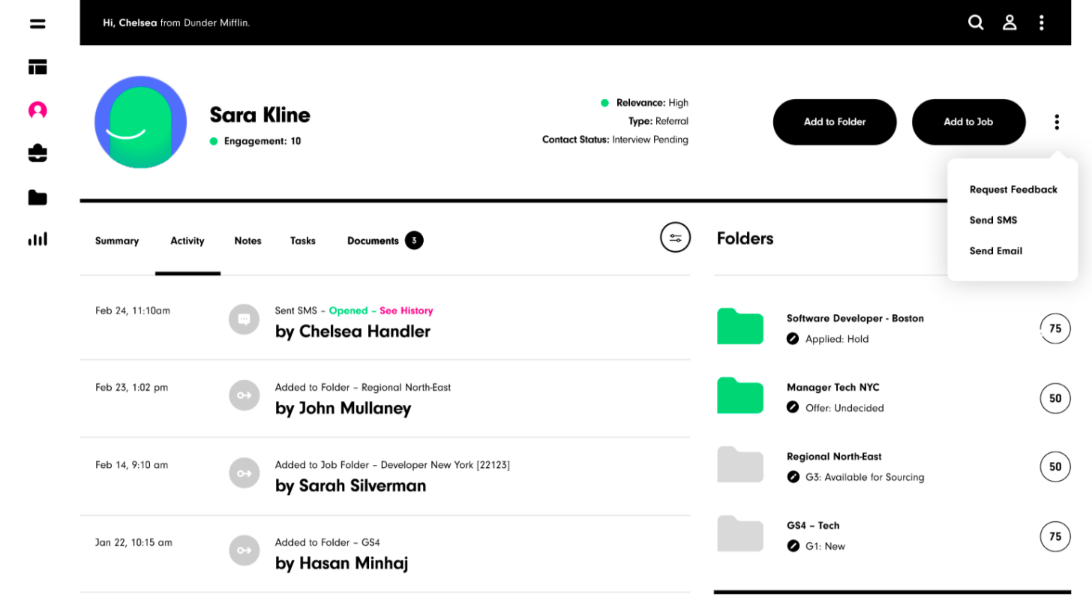Screen dimensions: 1092x615
Task: Switch to the Notes tab
Action: (x=247, y=241)
